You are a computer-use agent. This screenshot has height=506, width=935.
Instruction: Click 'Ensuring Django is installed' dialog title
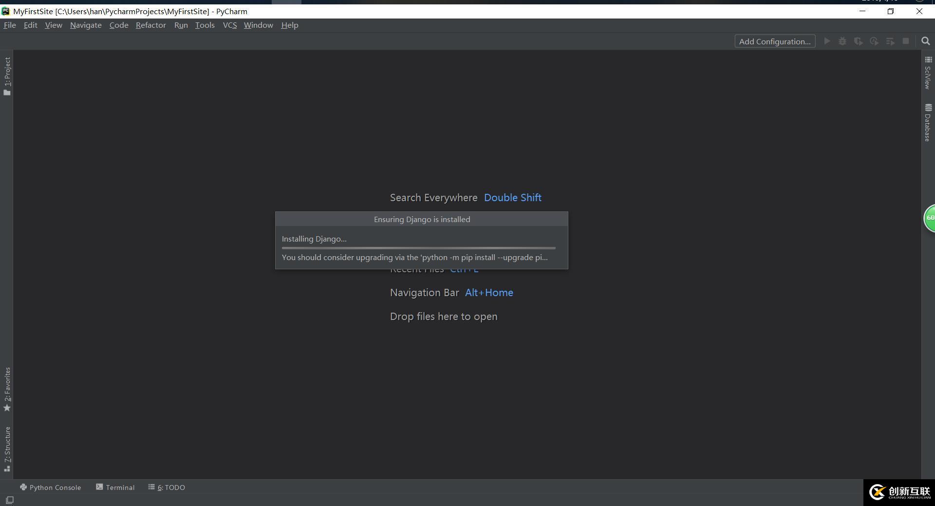(x=422, y=219)
